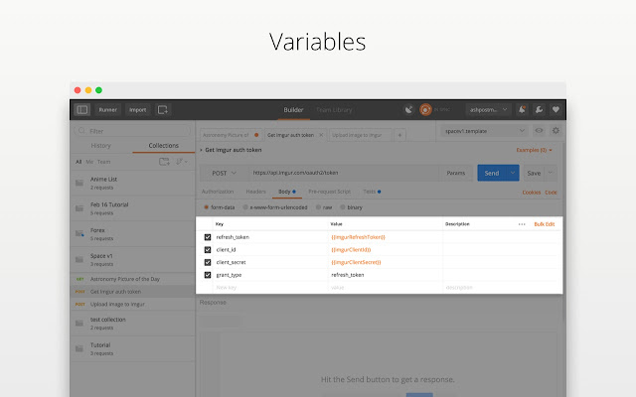Click the environment quick look eye icon
This screenshot has width=636, height=397.
pyautogui.click(x=539, y=130)
